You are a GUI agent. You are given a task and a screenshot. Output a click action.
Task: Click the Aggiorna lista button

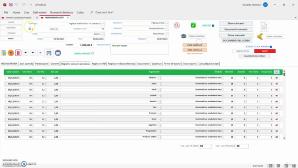point(243,51)
